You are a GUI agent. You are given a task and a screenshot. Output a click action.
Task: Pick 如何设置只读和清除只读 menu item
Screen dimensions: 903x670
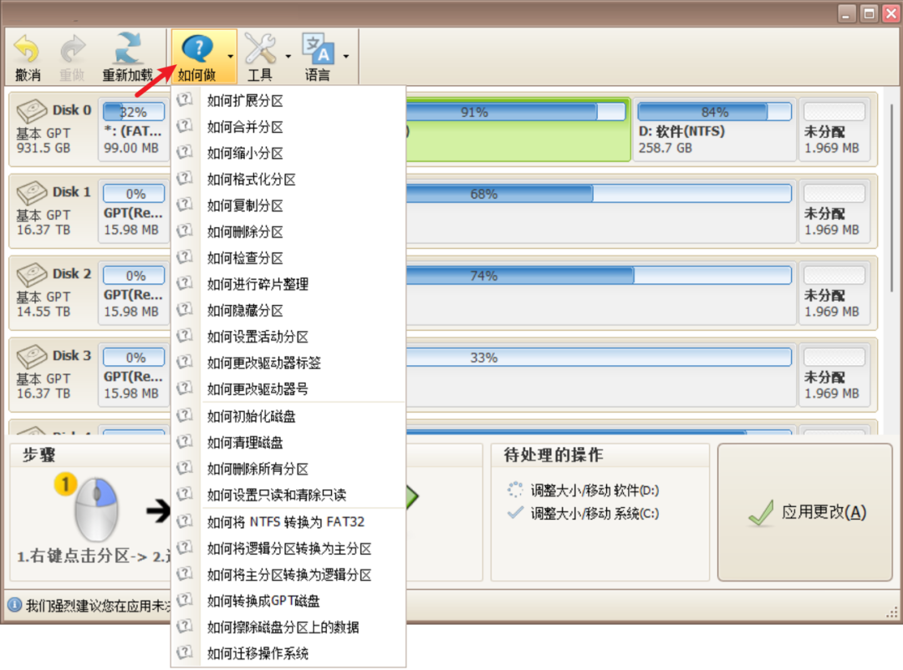[x=288, y=495]
